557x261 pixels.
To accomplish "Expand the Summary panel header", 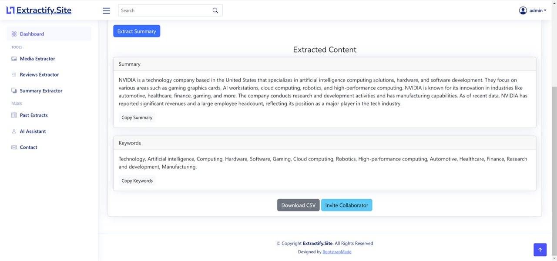I will tap(129, 64).
